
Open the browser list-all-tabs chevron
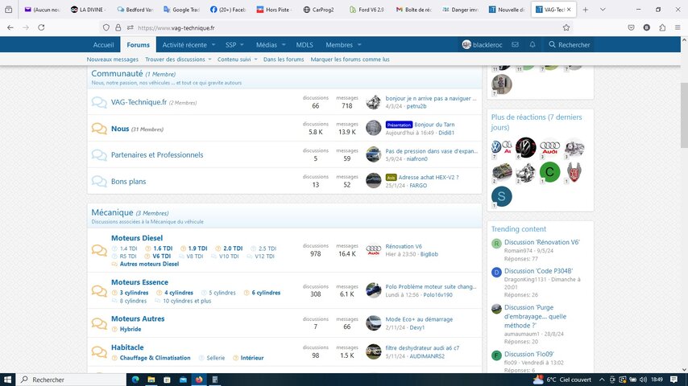(603, 9)
